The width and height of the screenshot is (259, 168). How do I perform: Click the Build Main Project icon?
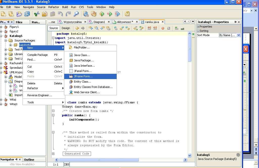[86, 14]
